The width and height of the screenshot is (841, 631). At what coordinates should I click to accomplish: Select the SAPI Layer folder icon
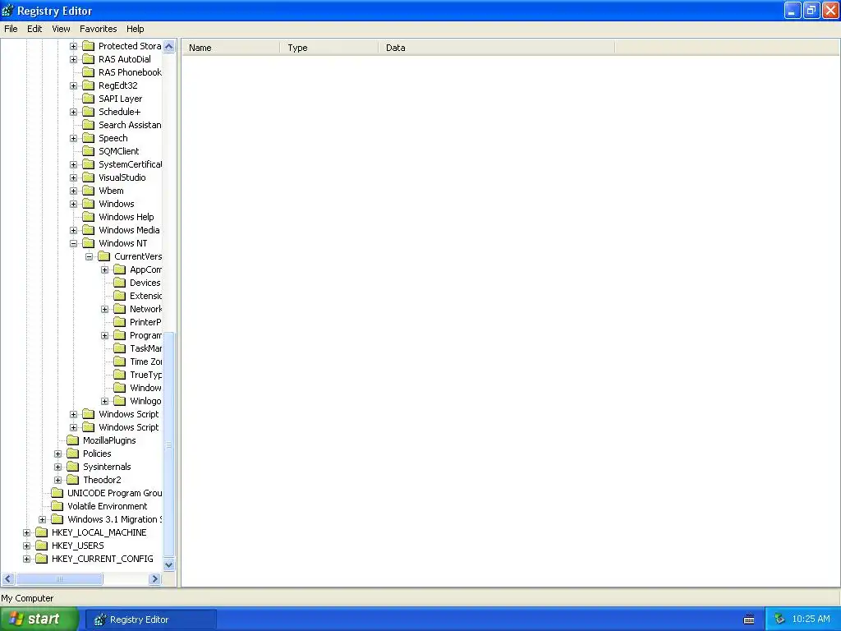click(x=89, y=99)
